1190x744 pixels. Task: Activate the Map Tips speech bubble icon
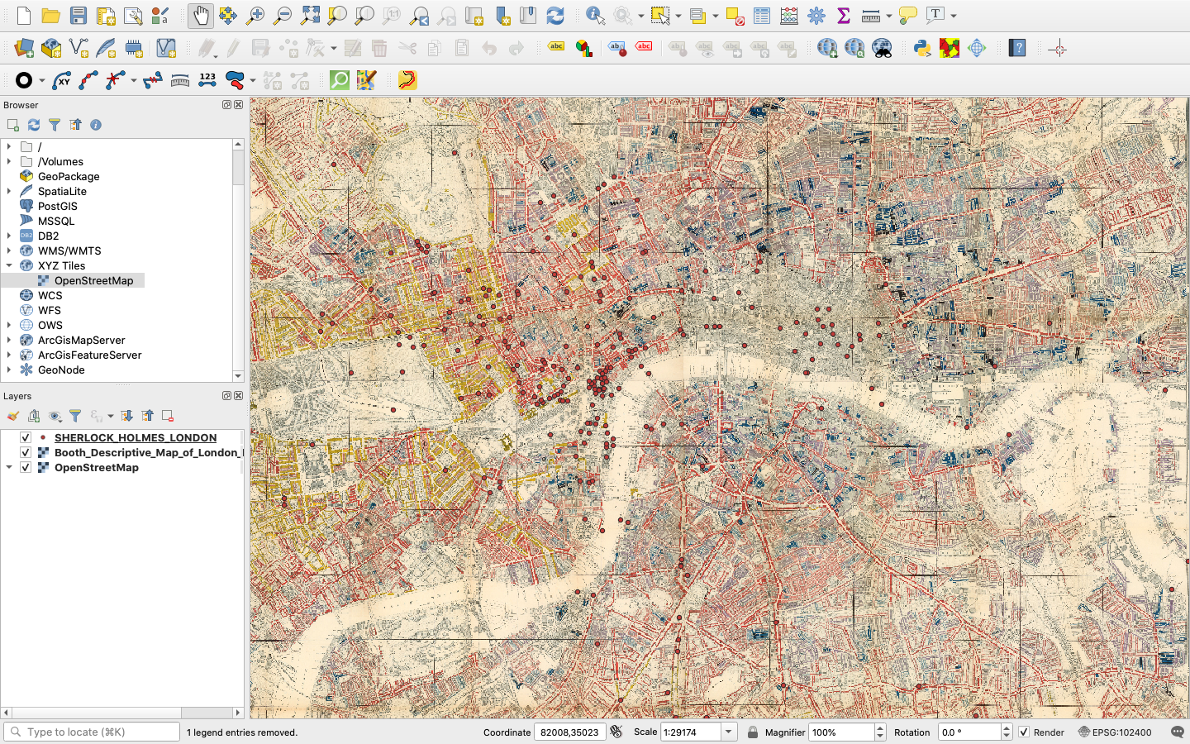point(907,16)
